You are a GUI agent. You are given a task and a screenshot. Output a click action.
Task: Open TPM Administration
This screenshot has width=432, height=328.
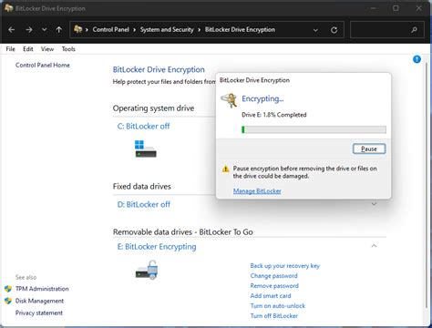point(42,289)
